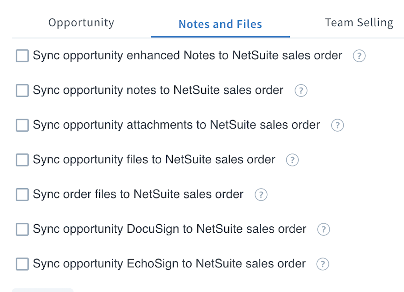Check Sync opportunity notes checkbox
Viewport: 404px width, 292px height.
coord(22,91)
